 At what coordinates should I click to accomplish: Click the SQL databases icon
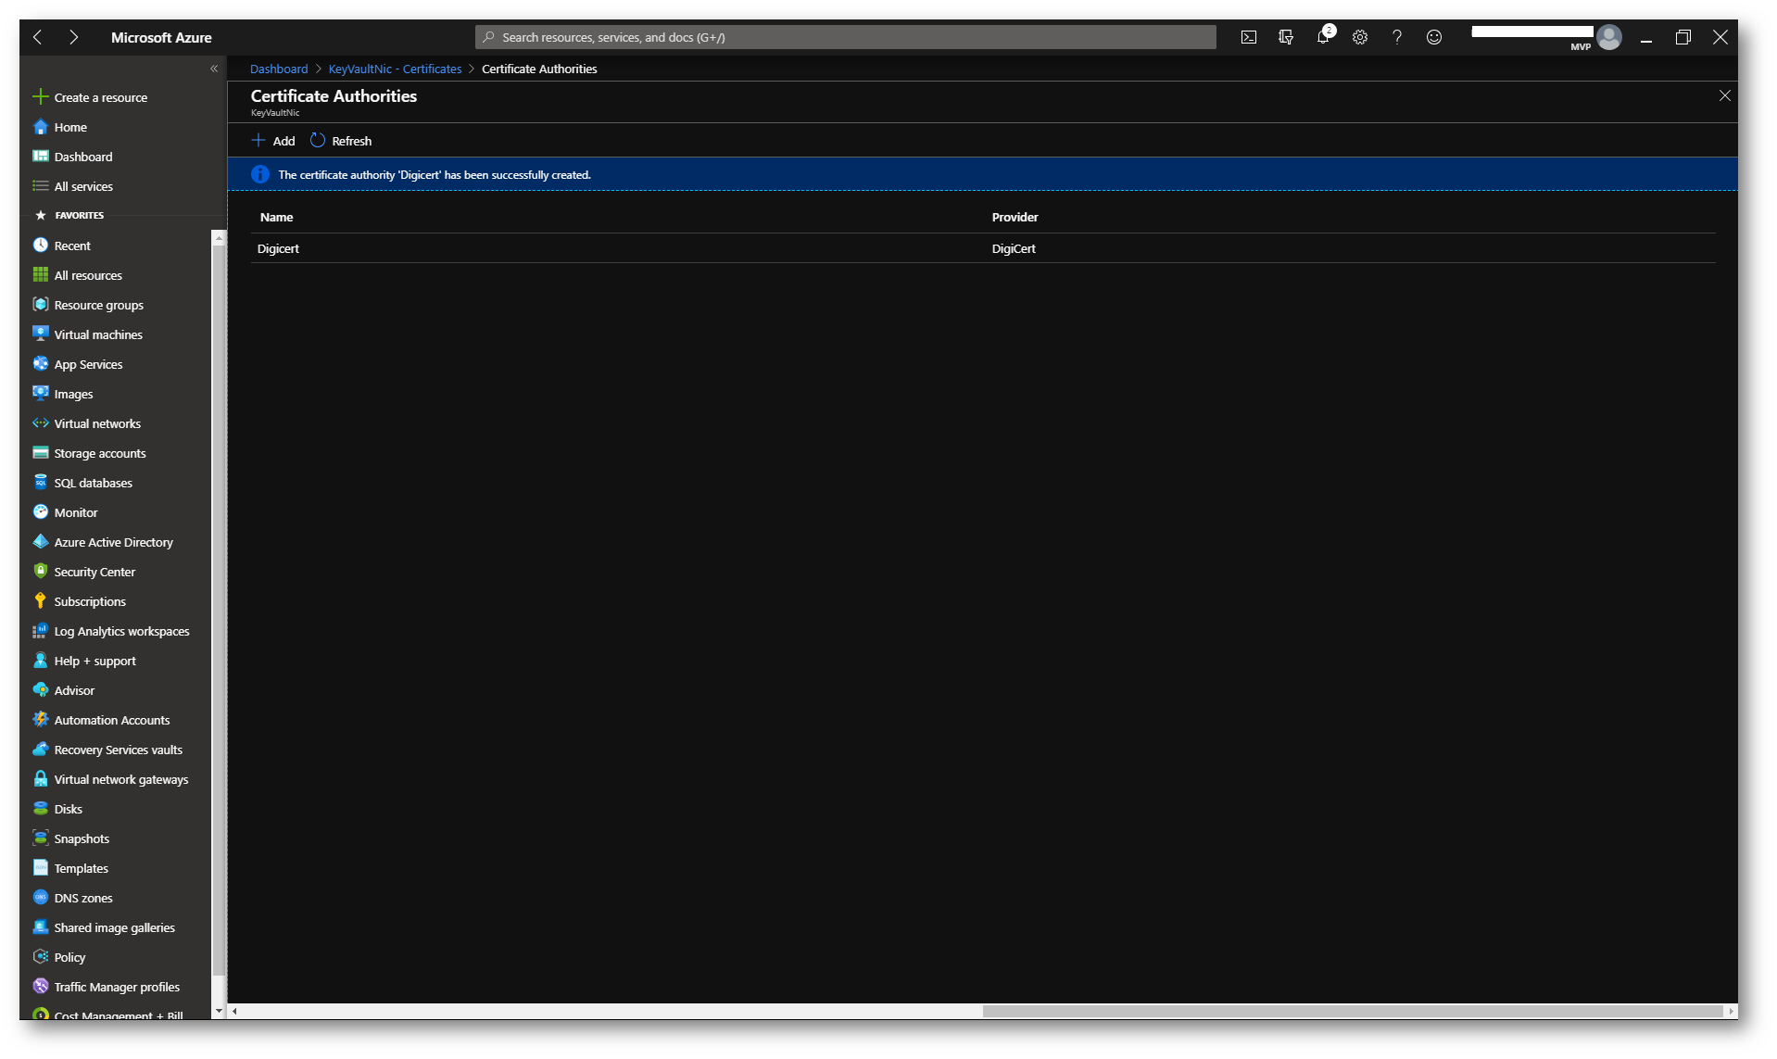click(x=41, y=483)
